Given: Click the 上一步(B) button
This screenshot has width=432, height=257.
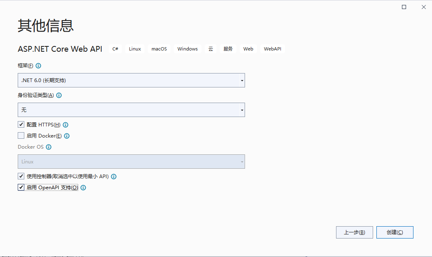Looking at the screenshot, I should [354, 232].
